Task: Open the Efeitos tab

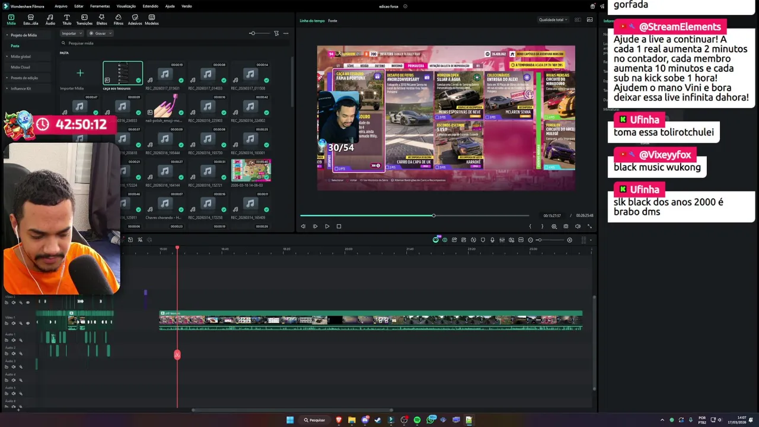Action: [101, 20]
